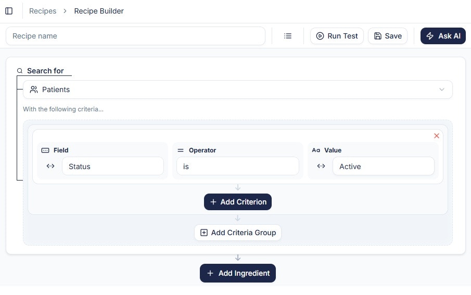Run Test on the recipe

click(x=337, y=36)
